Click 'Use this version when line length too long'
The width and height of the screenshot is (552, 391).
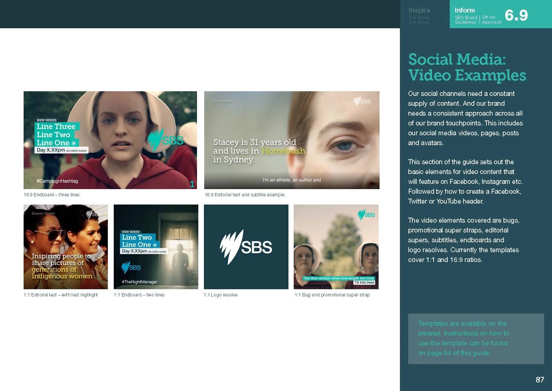coord(339,278)
